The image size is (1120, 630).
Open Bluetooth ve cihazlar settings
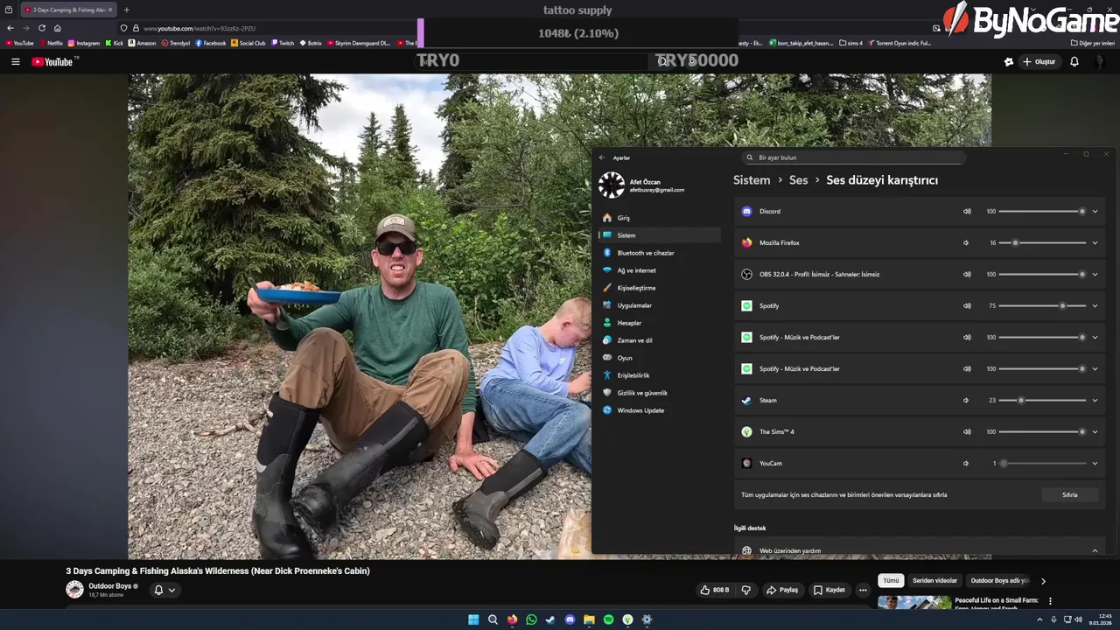(660, 253)
